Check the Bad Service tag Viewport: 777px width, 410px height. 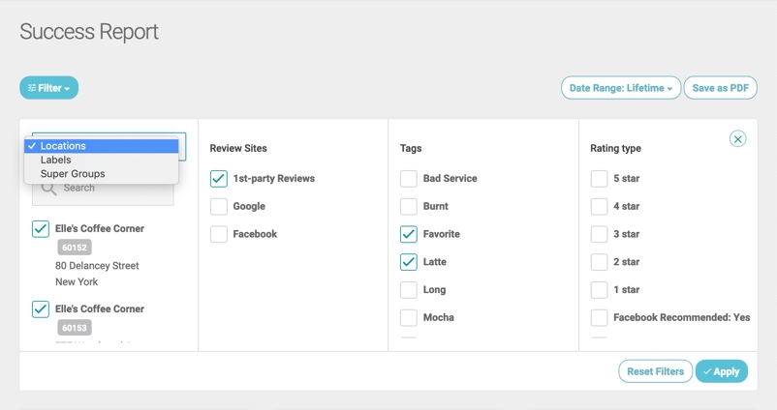point(409,179)
